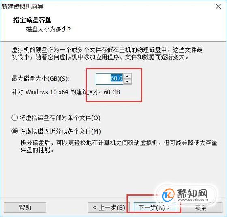The width and height of the screenshot is (227, 217).
Task: Proceed with the 下一步(N) button
Action: point(154,207)
